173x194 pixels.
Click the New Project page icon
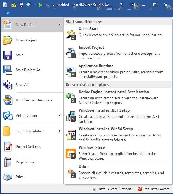point(7,25)
